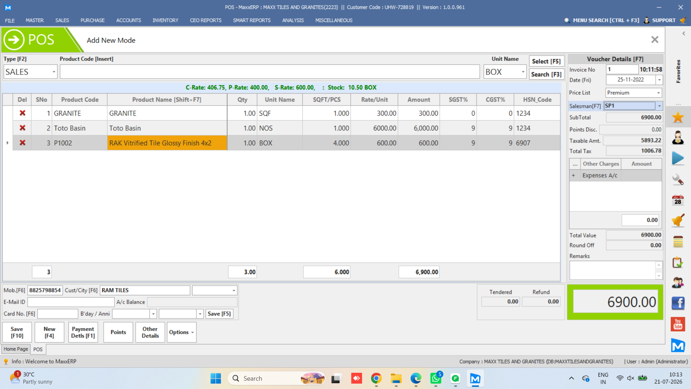This screenshot has height=389, width=691.
Task: Click the green POS arrow logo
Action: point(14,40)
